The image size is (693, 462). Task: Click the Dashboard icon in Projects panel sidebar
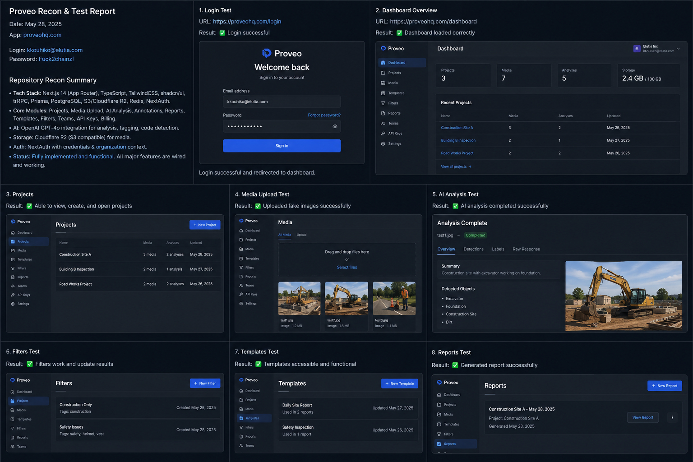pyautogui.click(x=13, y=233)
